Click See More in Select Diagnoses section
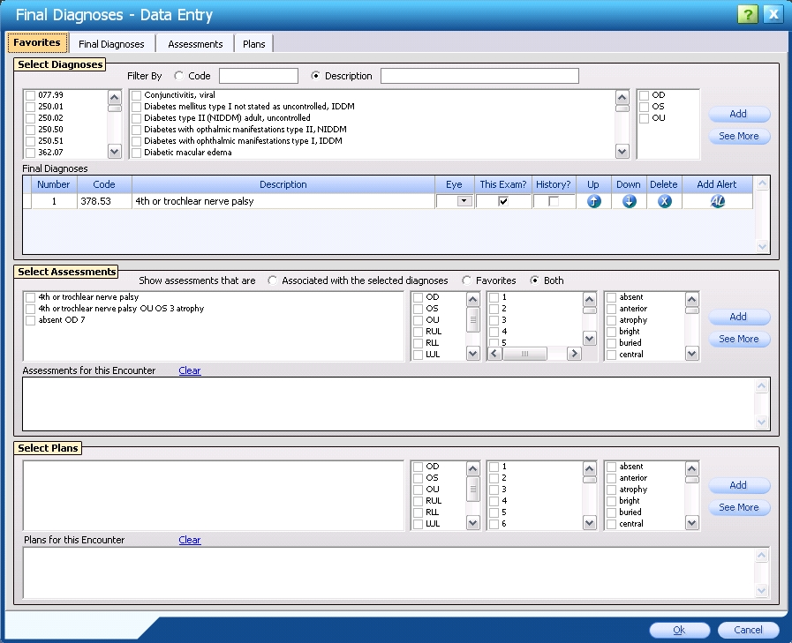Viewport: 792px width, 643px height. coord(739,136)
